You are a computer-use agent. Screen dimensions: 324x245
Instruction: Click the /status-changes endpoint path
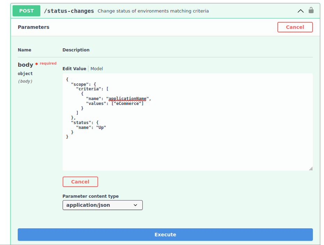coord(69,11)
